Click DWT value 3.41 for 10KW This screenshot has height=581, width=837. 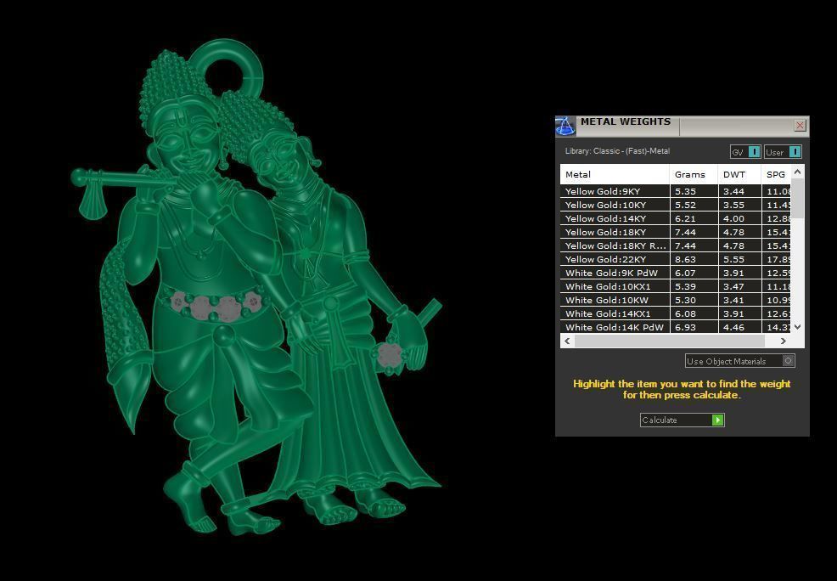pos(733,300)
